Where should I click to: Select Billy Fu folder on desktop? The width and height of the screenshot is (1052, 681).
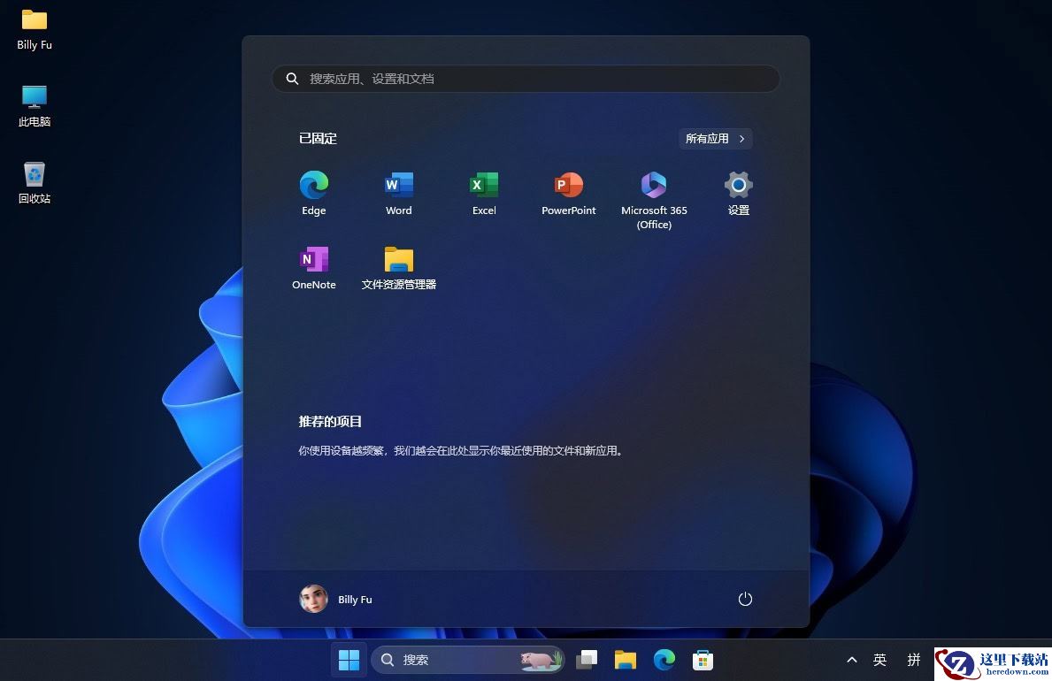pos(35,29)
